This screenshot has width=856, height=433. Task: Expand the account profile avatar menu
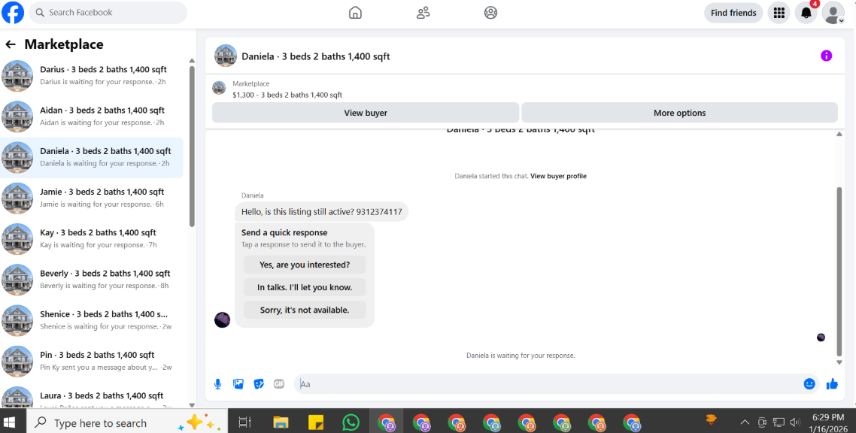833,13
